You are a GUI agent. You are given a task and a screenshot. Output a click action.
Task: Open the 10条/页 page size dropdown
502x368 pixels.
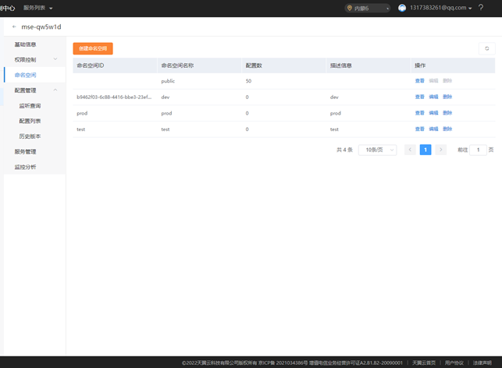pos(377,150)
